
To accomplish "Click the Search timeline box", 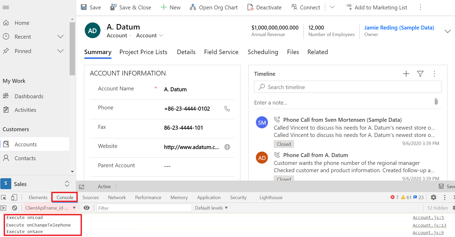I will (348, 87).
